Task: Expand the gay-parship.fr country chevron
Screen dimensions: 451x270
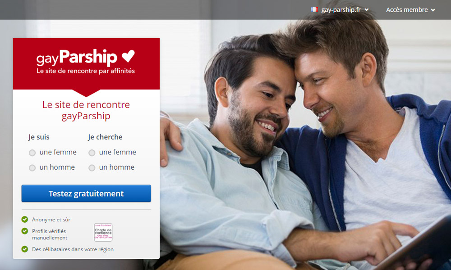Action: [x=366, y=10]
